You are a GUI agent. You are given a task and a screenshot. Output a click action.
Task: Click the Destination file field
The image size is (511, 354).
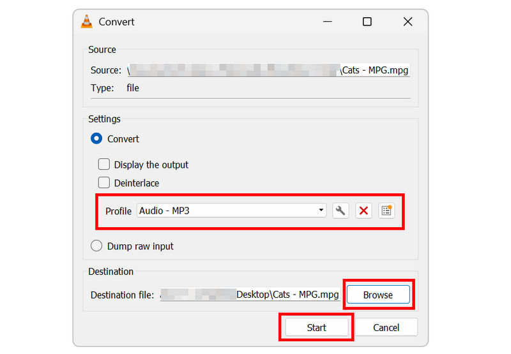pos(250,295)
